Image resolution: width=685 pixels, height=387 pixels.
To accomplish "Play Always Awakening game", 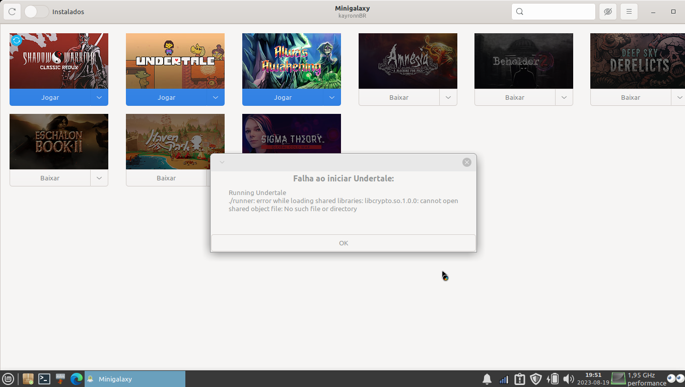I will click(x=283, y=97).
